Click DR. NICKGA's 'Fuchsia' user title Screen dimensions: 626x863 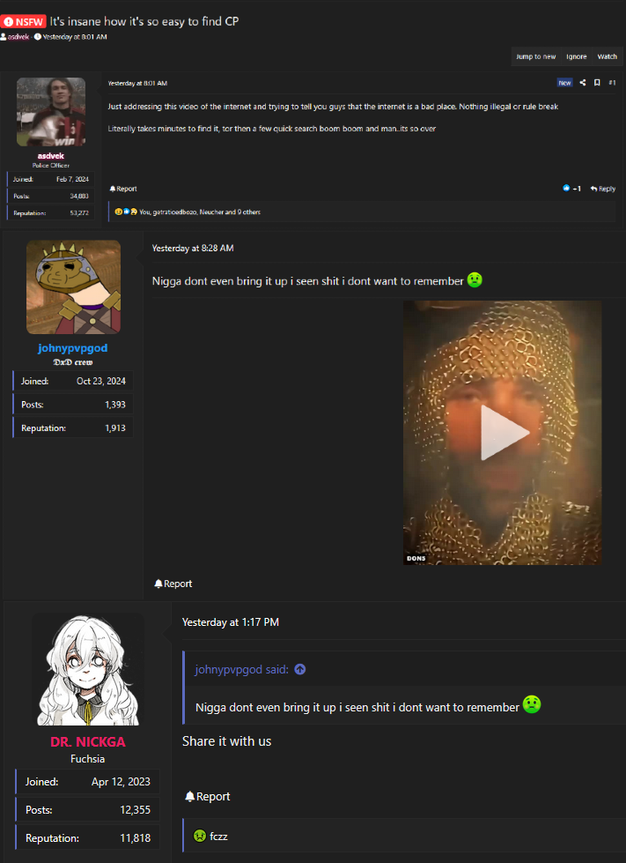click(x=87, y=758)
